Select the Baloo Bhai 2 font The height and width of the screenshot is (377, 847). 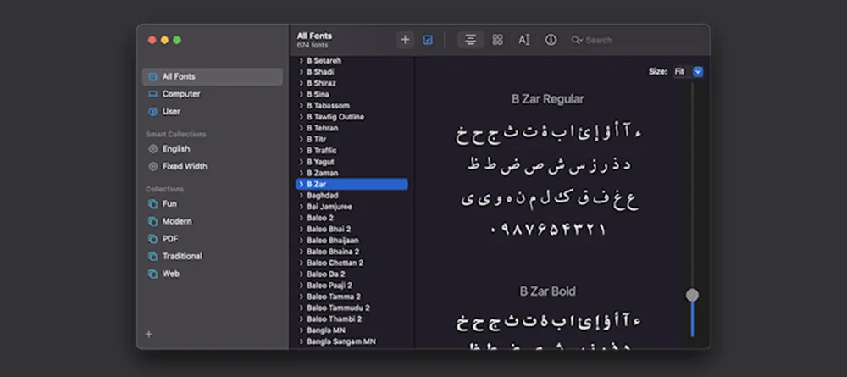click(352, 230)
